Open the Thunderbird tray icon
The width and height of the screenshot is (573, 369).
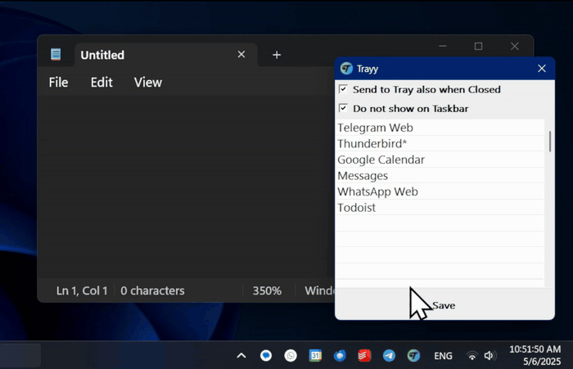coord(340,355)
